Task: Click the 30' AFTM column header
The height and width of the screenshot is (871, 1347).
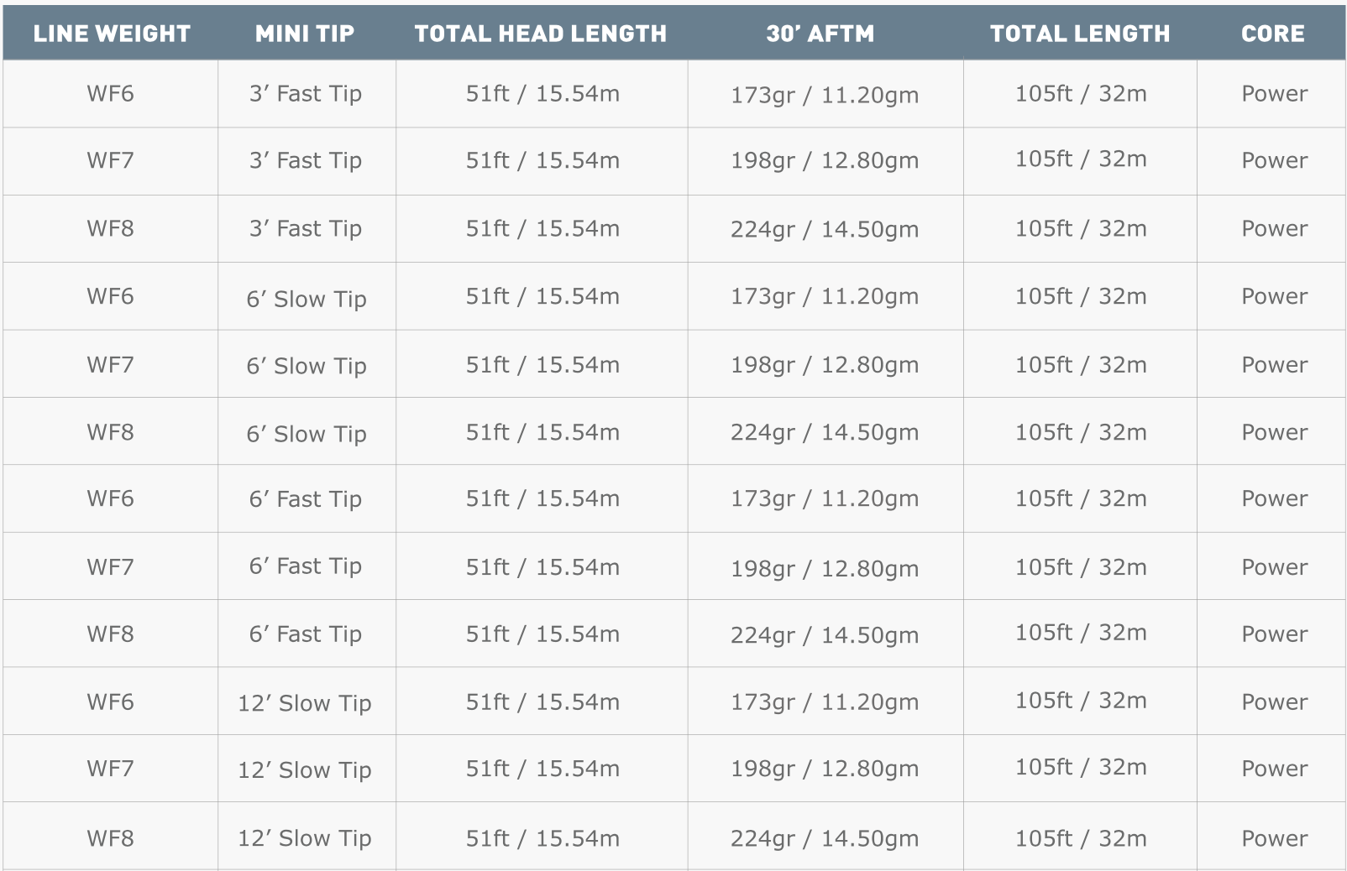Action: pos(820,34)
